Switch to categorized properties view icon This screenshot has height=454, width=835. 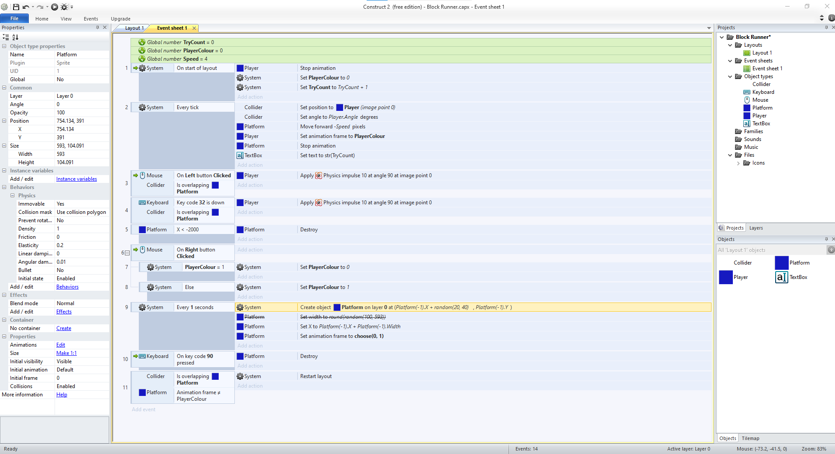coord(6,37)
